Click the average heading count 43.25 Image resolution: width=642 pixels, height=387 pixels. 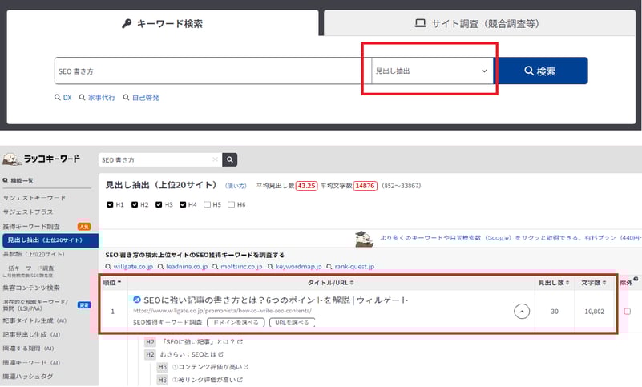pos(306,186)
